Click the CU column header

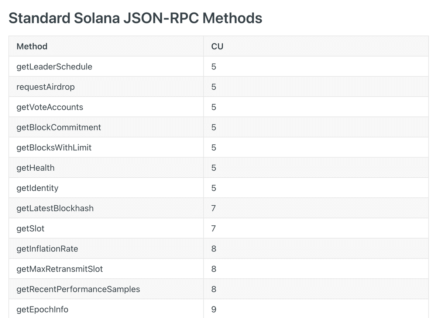217,46
